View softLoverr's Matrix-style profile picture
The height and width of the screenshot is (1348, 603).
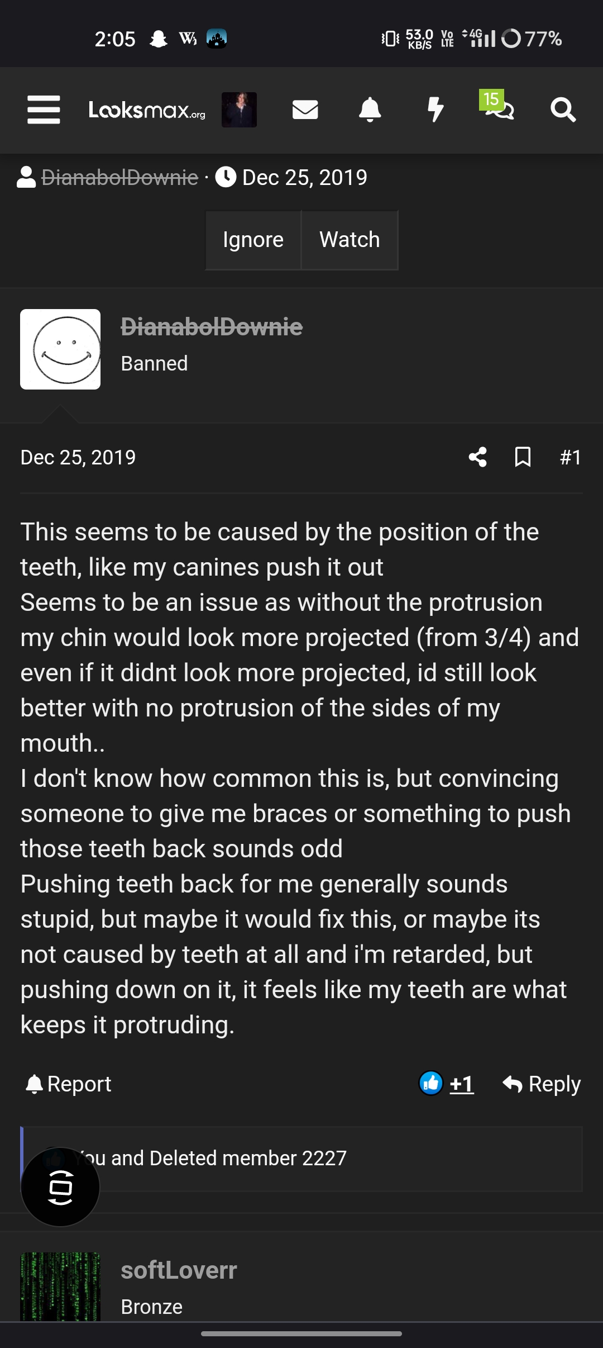60,1286
